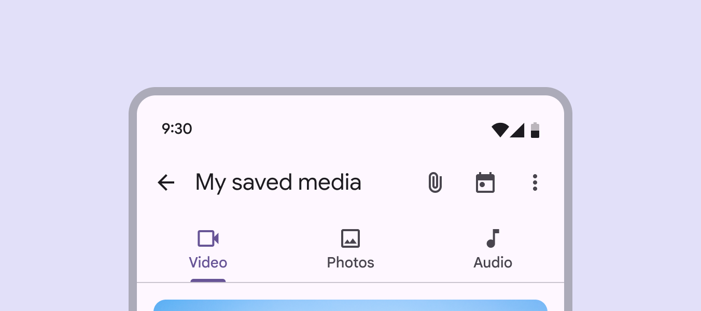
Task: Click the purple active indicator under Video
Action: [x=208, y=280]
